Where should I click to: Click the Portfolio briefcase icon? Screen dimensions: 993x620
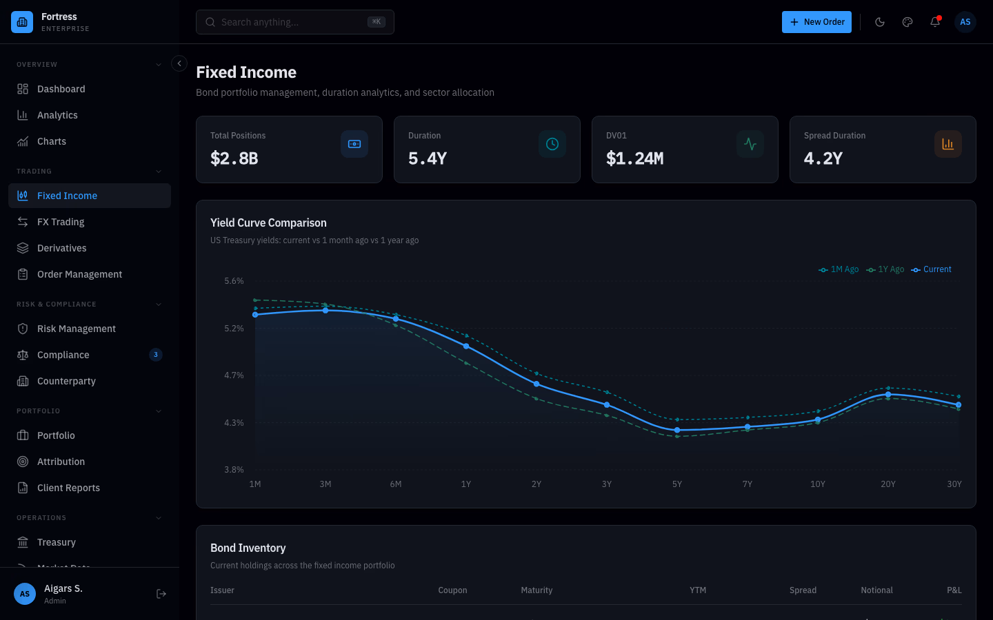pyautogui.click(x=23, y=435)
